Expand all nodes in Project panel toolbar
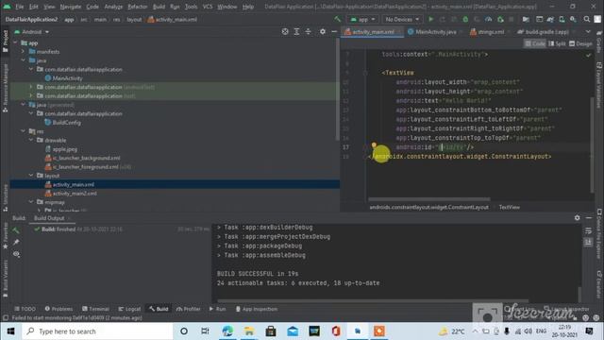Screen dimensions: 604x340 (x=296, y=31)
